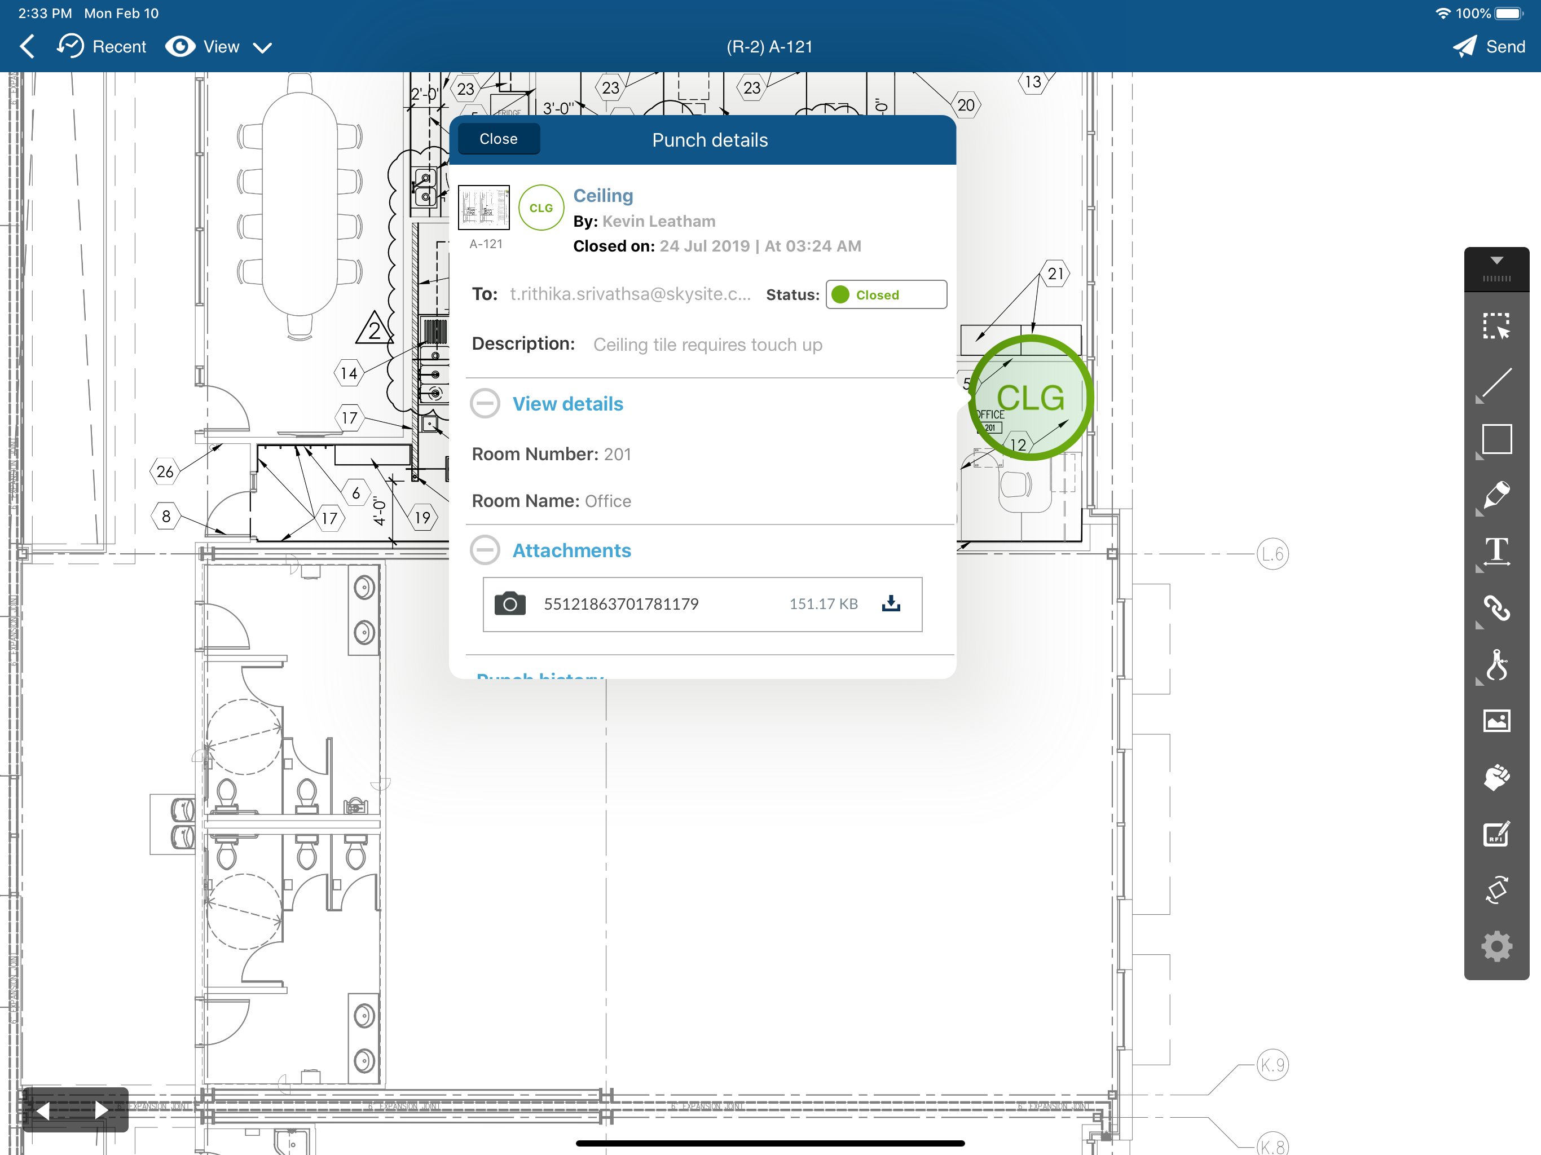Tap the 151.17 KB file size
Screen dimensions: 1541x1155
click(x=823, y=603)
